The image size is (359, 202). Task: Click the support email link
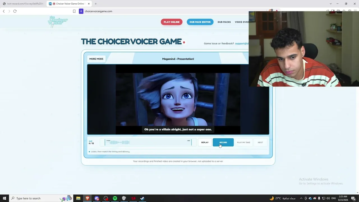point(242,43)
